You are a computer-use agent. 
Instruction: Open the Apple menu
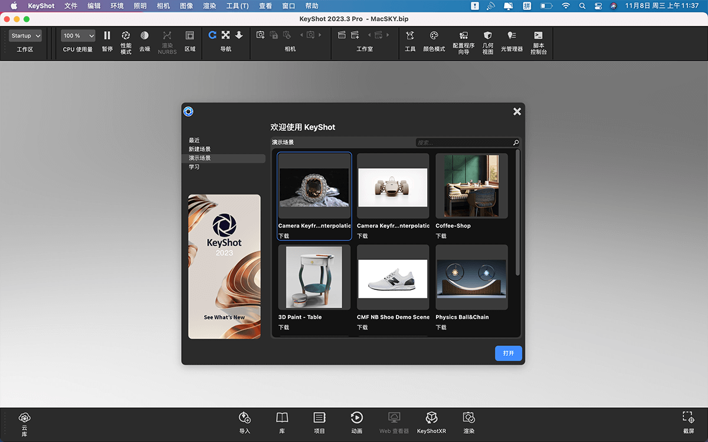[x=14, y=5]
